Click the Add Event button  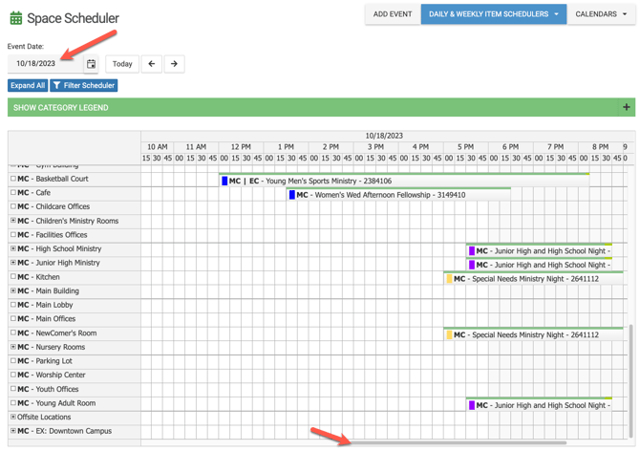point(393,14)
